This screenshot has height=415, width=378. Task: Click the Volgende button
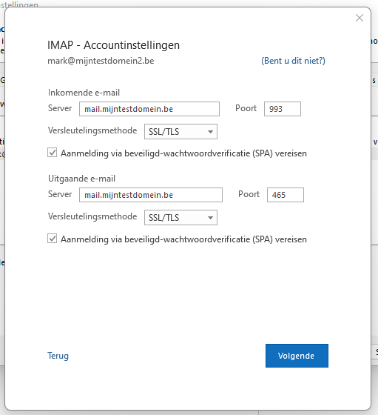tap(297, 356)
